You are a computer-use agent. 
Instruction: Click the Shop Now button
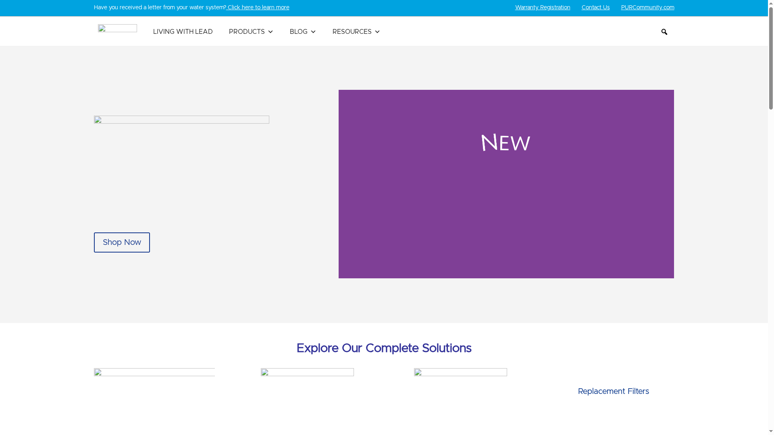[x=121, y=242]
